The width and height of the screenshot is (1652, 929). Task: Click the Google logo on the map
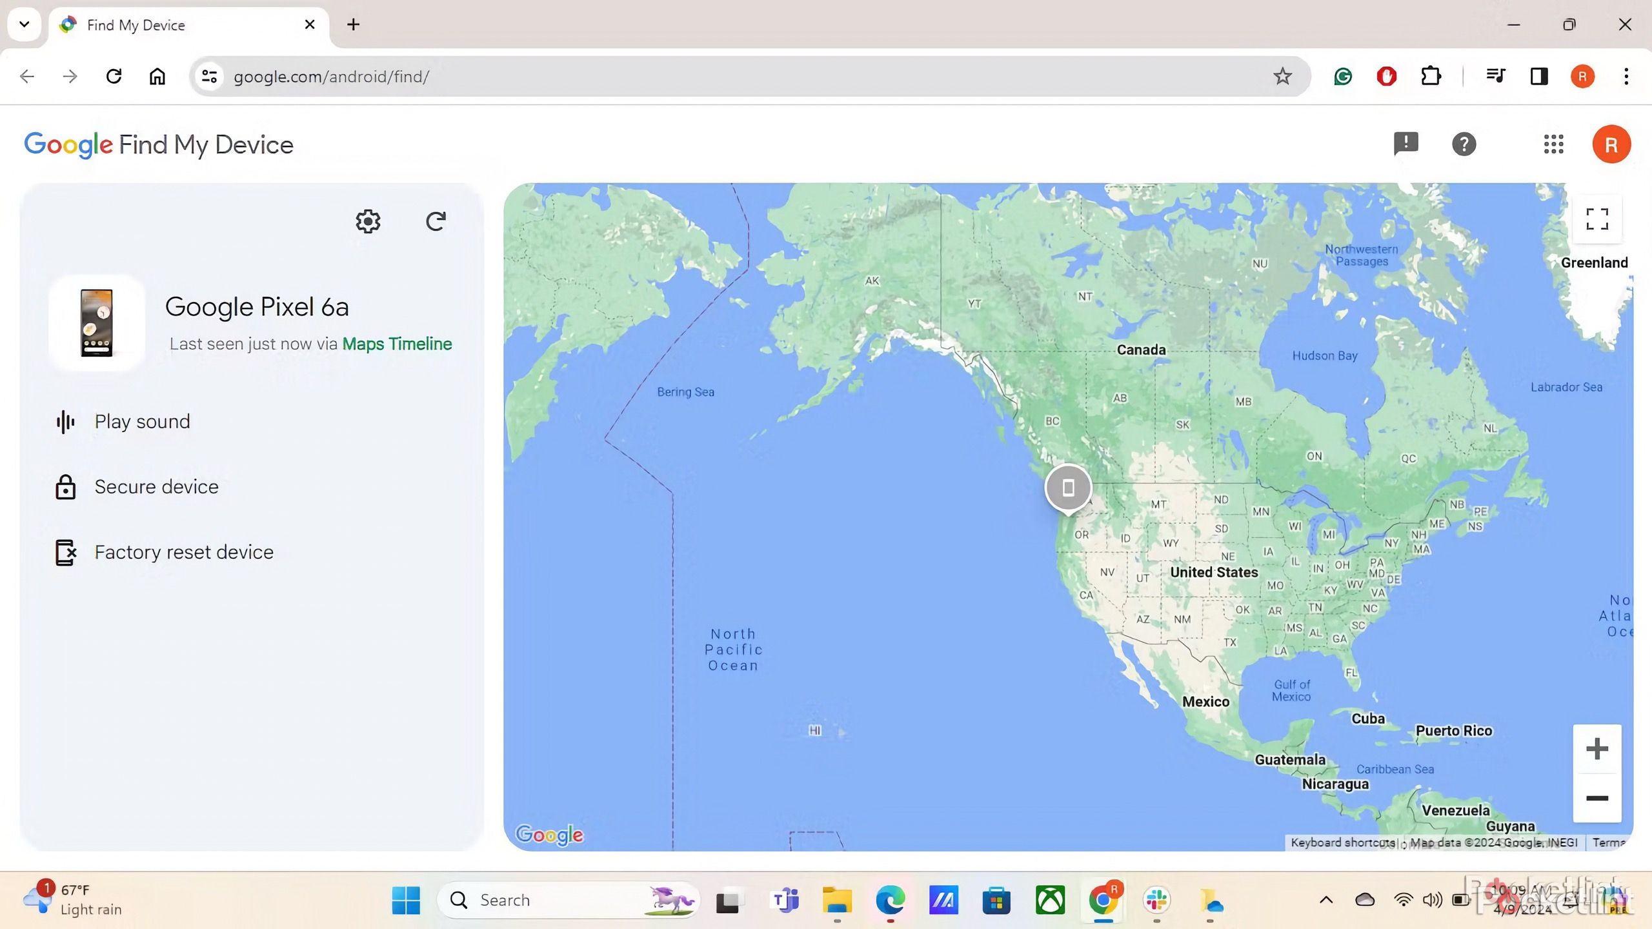549,834
